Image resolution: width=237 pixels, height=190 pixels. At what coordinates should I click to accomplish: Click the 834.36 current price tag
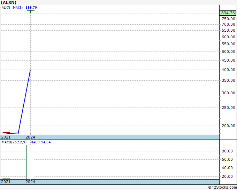(228, 13)
